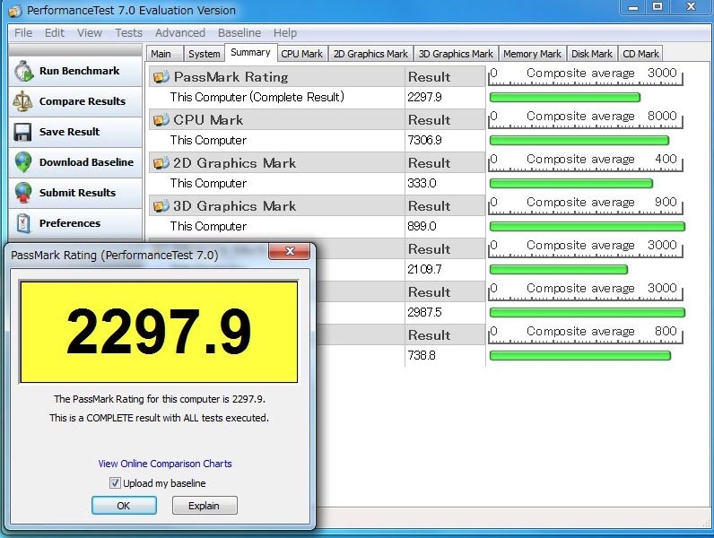Image resolution: width=714 pixels, height=538 pixels.
Task: Open the Advanced menu
Action: coord(180,33)
